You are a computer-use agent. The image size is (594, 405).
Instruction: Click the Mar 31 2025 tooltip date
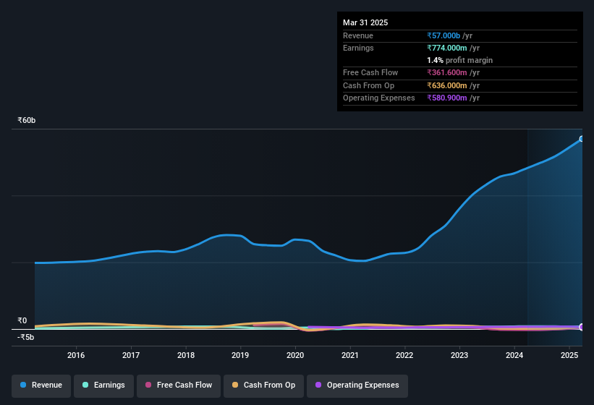pyautogui.click(x=365, y=22)
